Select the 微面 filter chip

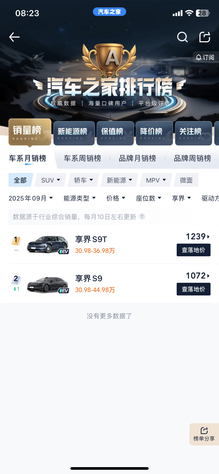point(186,180)
